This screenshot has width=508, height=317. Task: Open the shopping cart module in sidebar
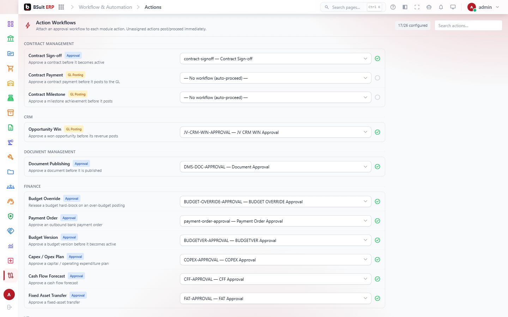[x=11, y=68]
